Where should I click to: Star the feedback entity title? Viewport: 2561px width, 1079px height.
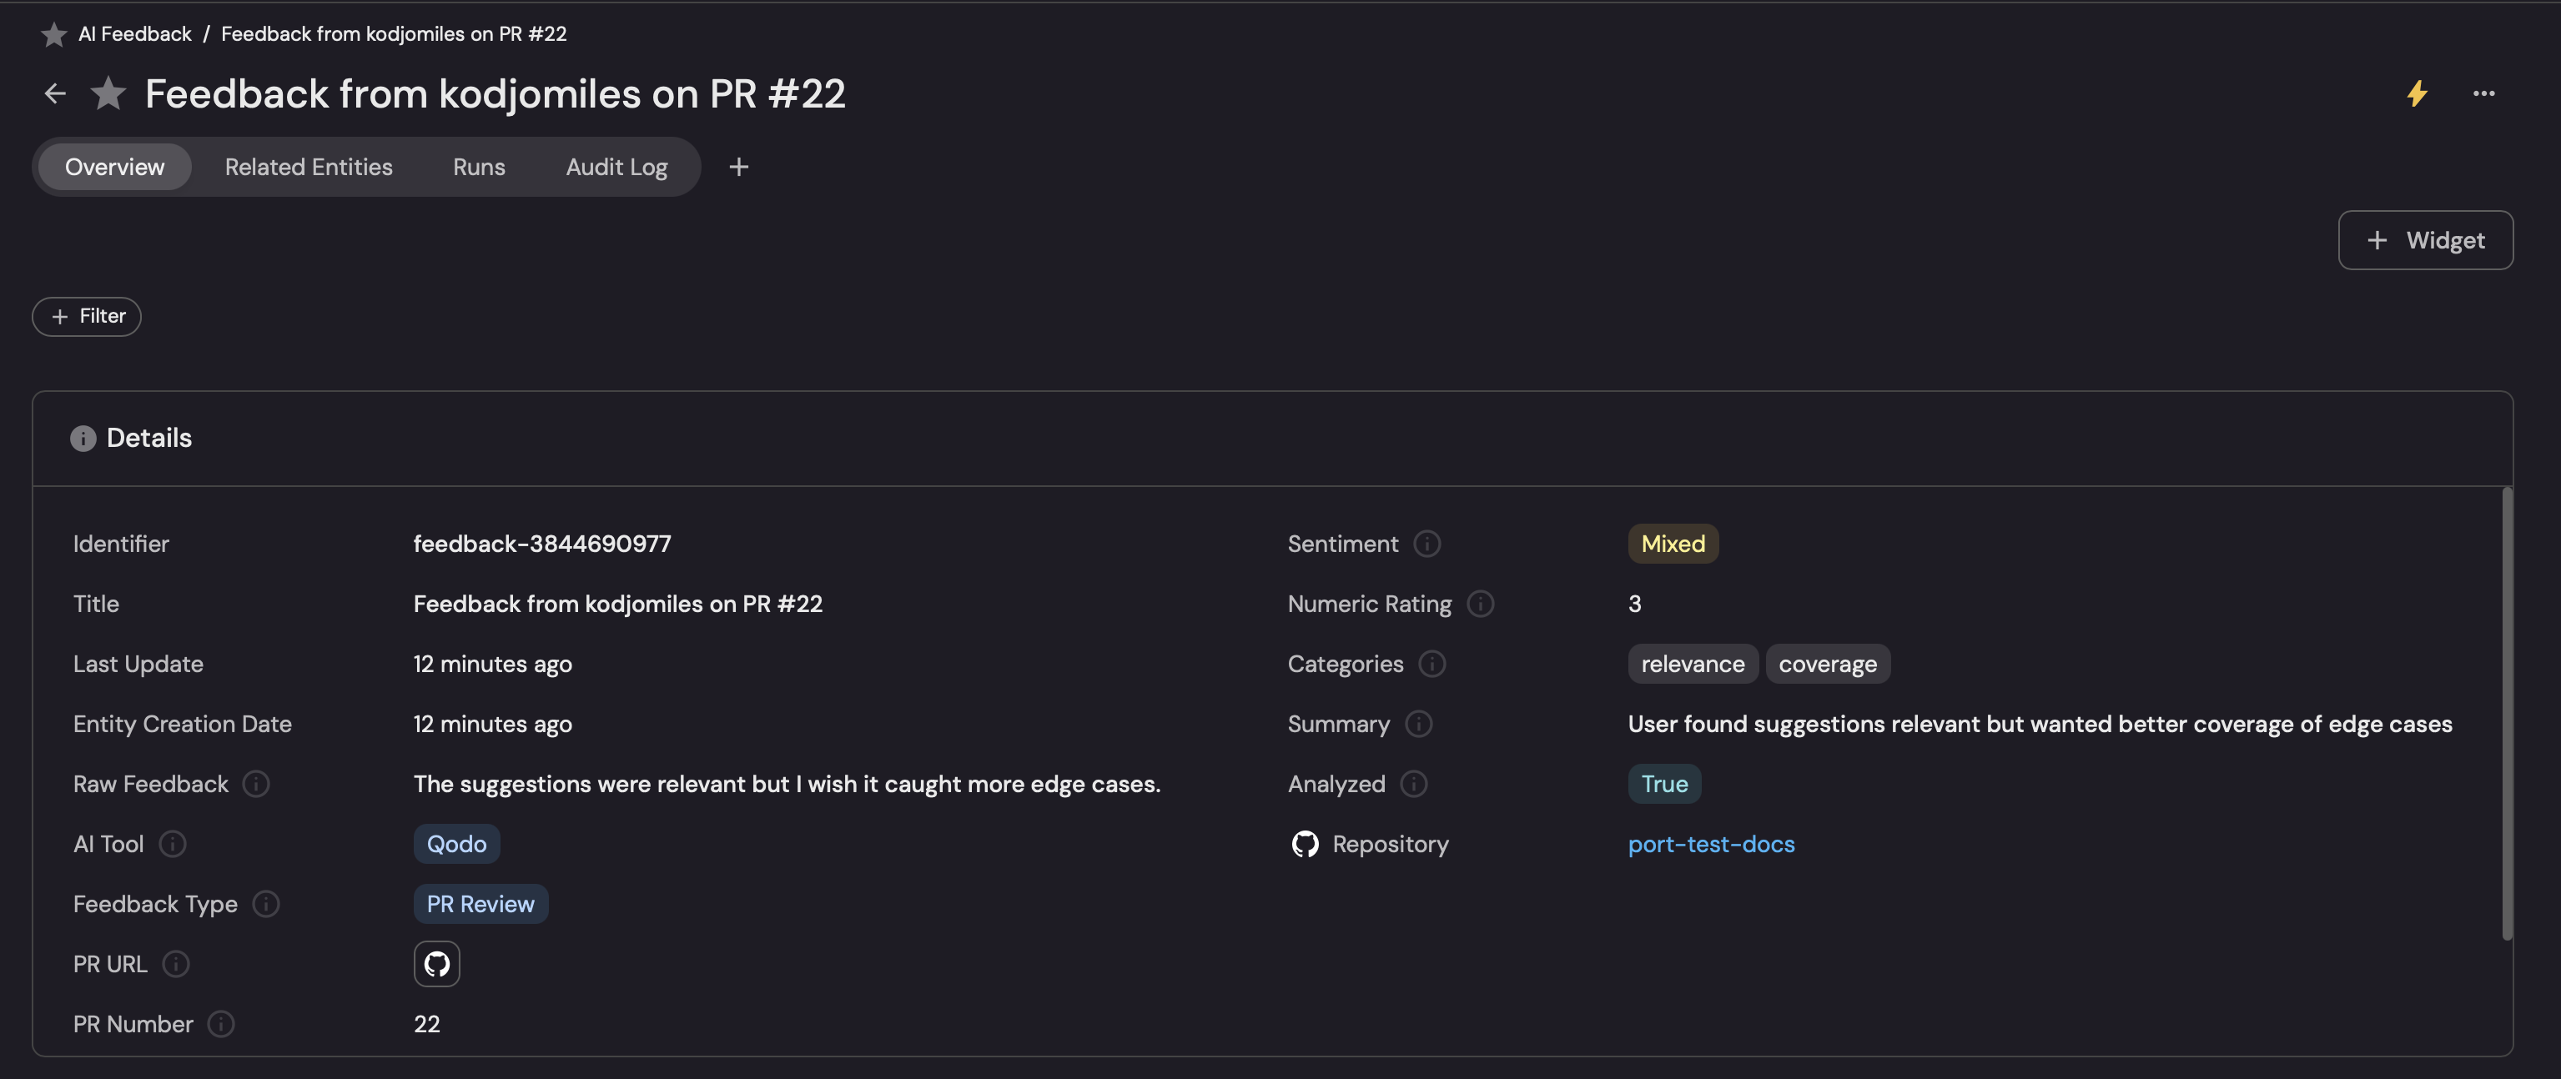[108, 93]
